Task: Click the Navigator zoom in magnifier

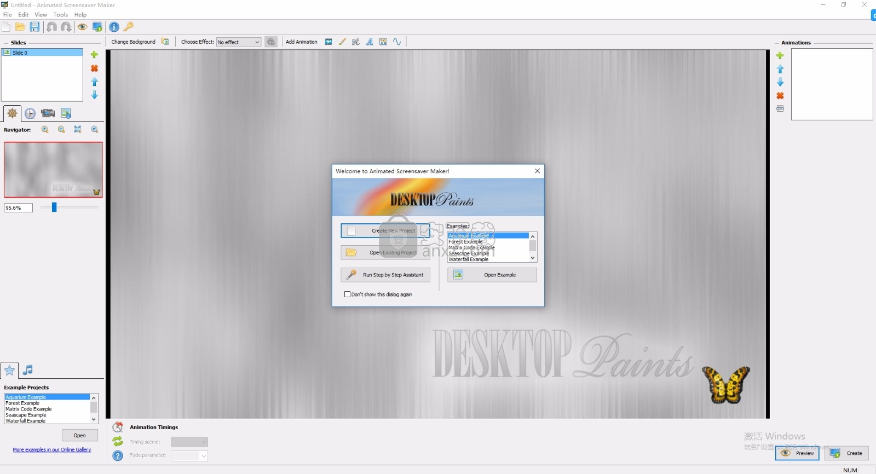Action: [x=45, y=130]
